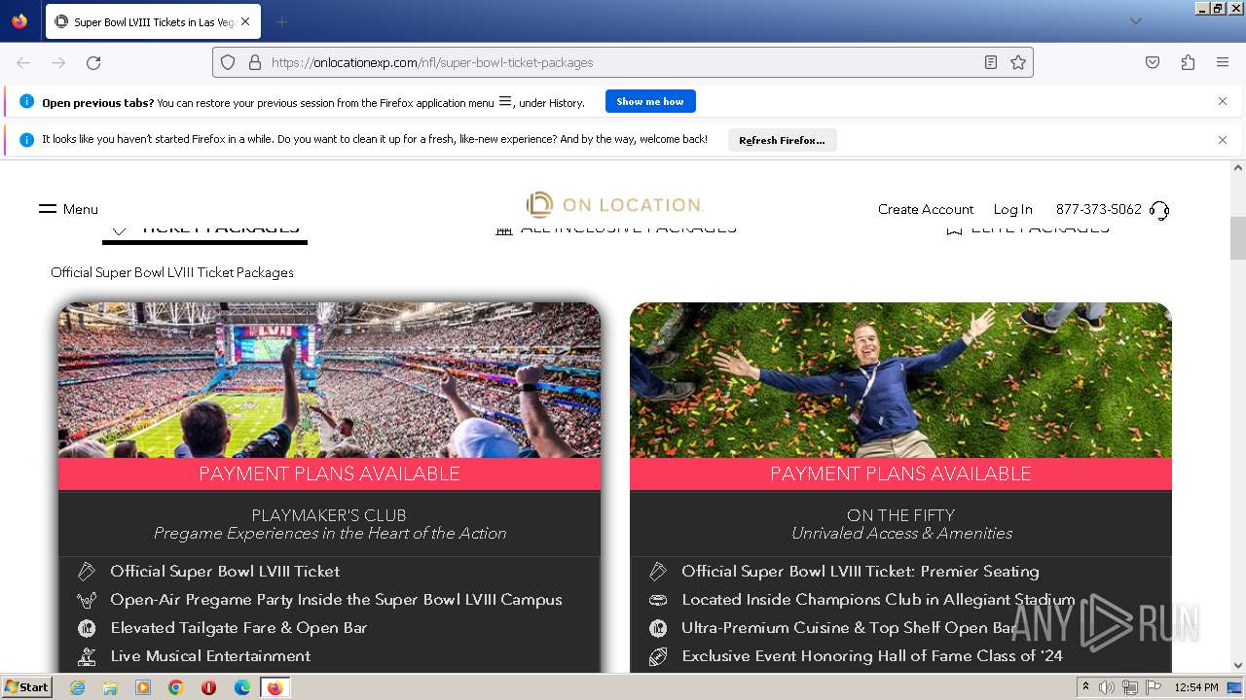Image resolution: width=1246 pixels, height=700 pixels.
Task: Click ticket icon beside Premier Seating feature
Action: tap(658, 572)
